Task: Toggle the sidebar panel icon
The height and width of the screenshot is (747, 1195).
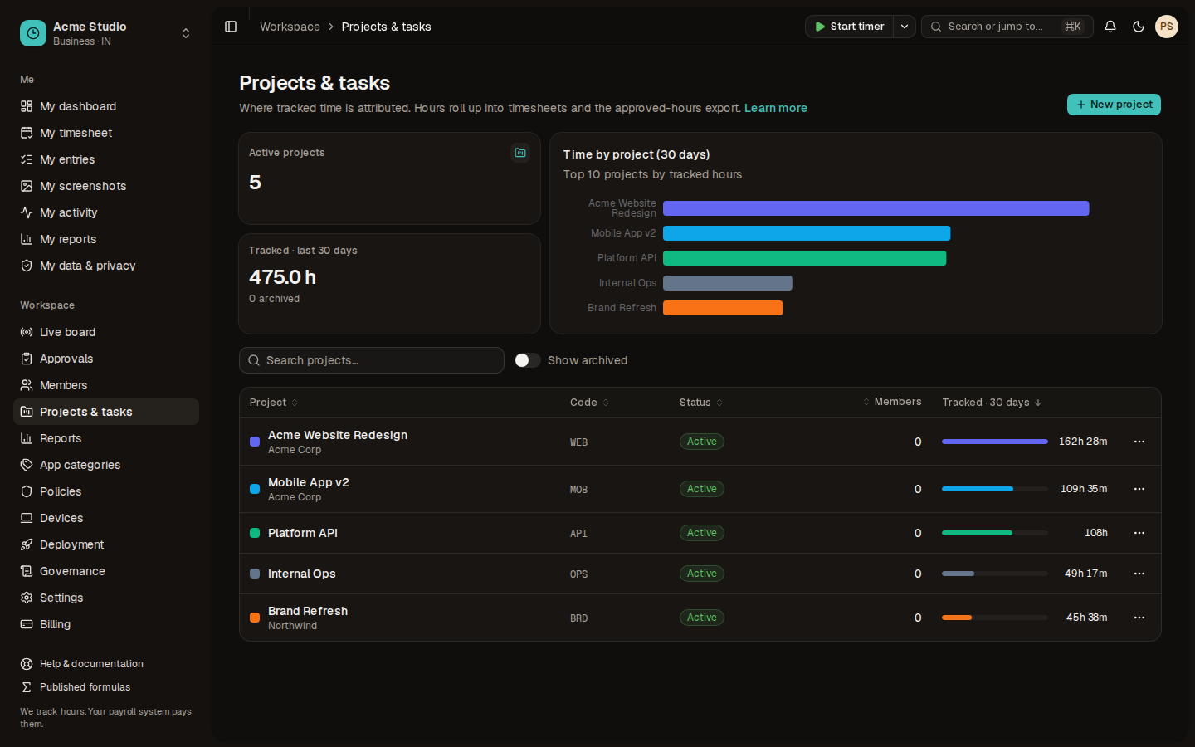Action: coord(231,27)
